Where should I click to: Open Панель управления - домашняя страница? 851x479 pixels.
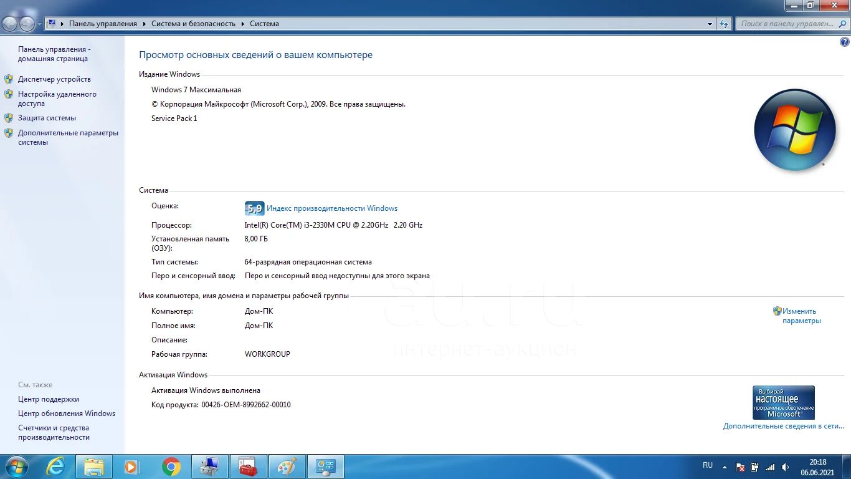pyautogui.click(x=54, y=54)
